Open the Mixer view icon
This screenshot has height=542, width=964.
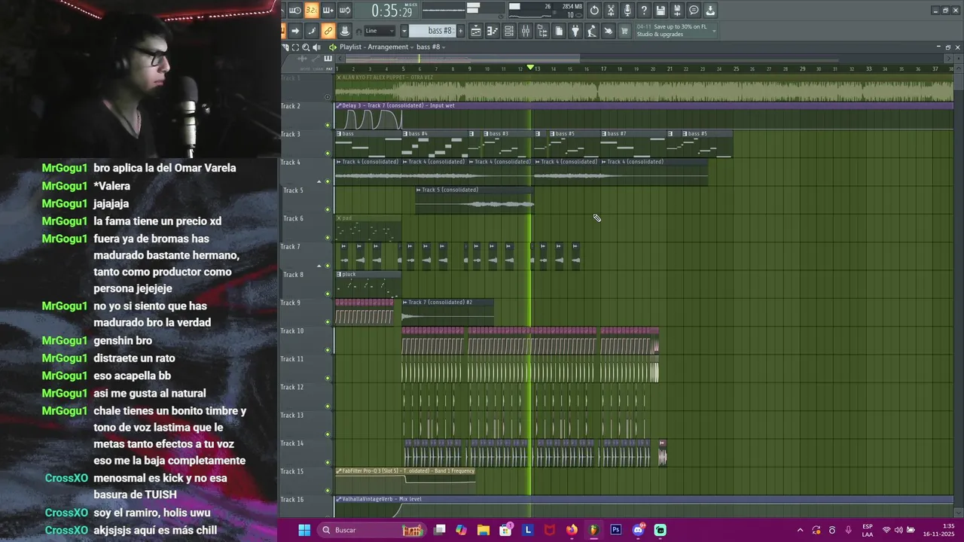click(526, 31)
